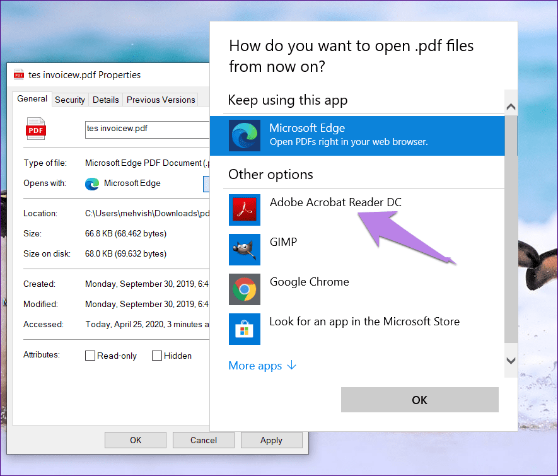Expand the More apps list
The image size is (558, 476).
[262, 366]
